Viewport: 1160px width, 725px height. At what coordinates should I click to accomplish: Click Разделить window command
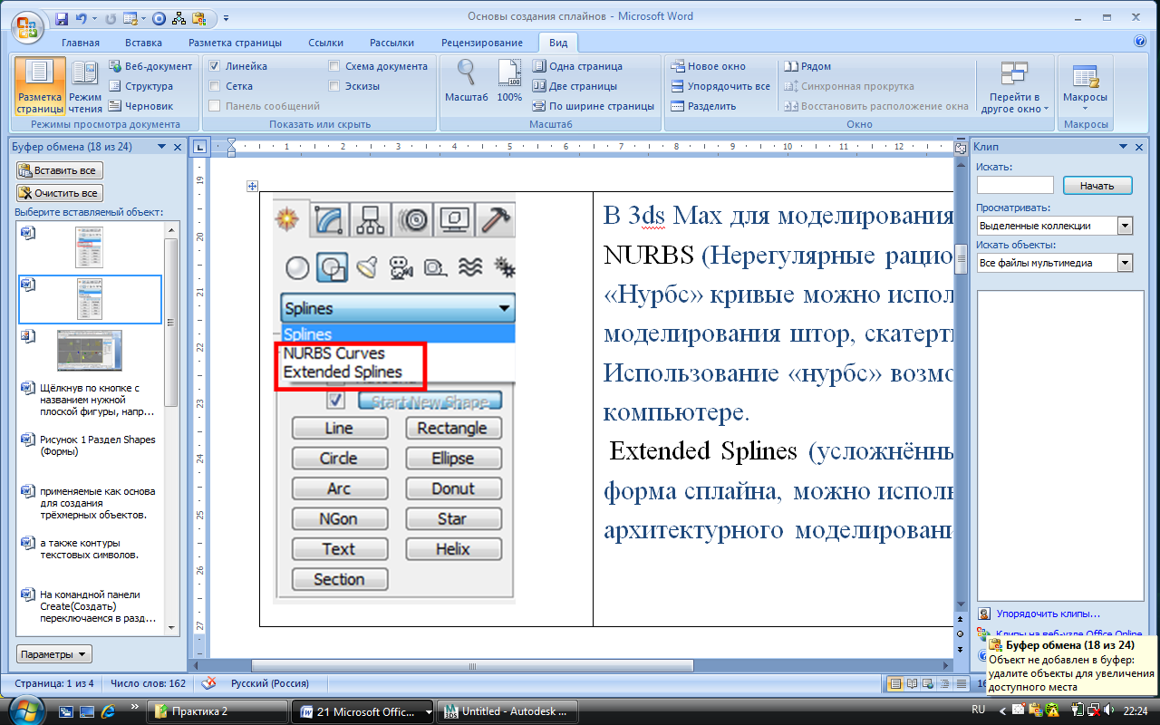pos(704,106)
